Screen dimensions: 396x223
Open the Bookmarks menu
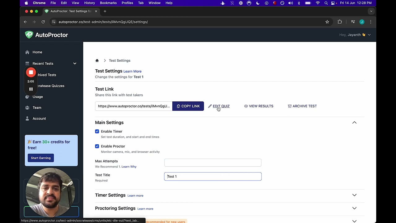(x=108, y=3)
